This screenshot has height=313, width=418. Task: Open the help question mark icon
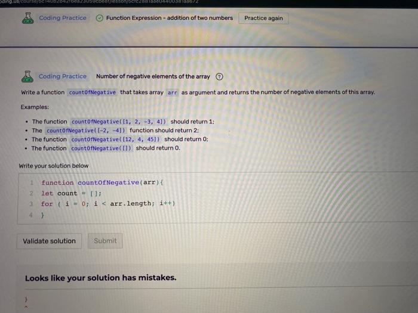click(219, 77)
